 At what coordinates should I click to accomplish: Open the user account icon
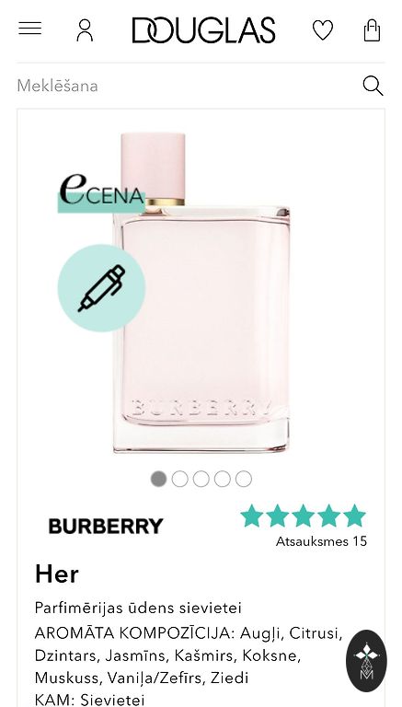[85, 30]
